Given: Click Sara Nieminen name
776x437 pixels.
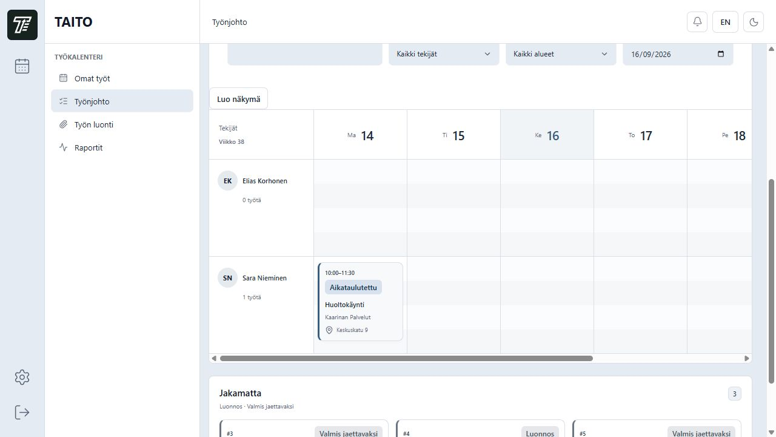Looking at the screenshot, I should coord(264,278).
